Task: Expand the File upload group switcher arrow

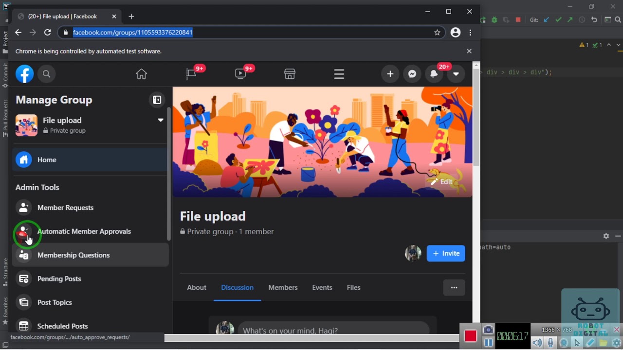Action: tap(161, 120)
